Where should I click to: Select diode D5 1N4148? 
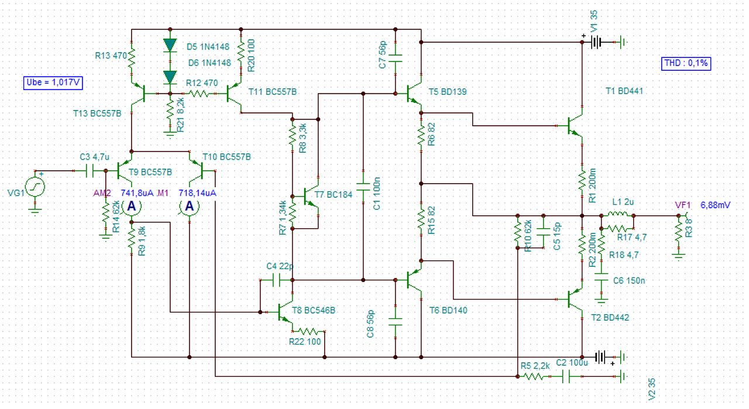[x=170, y=45]
